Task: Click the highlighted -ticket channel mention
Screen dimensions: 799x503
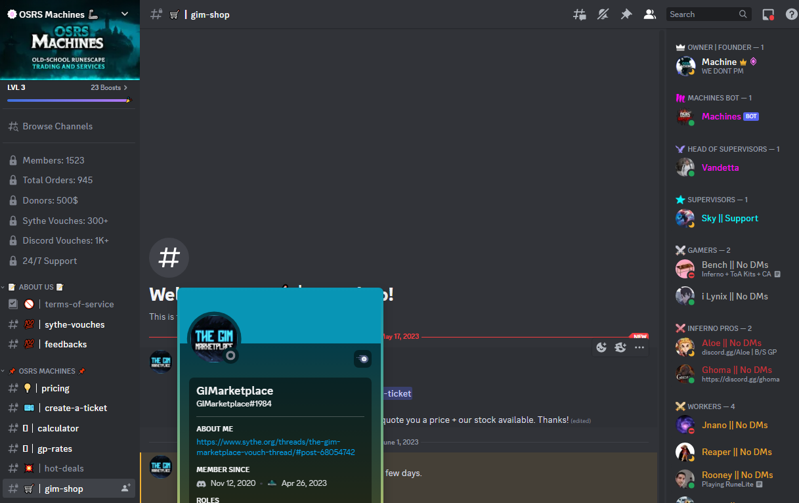Action: click(397, 393)
